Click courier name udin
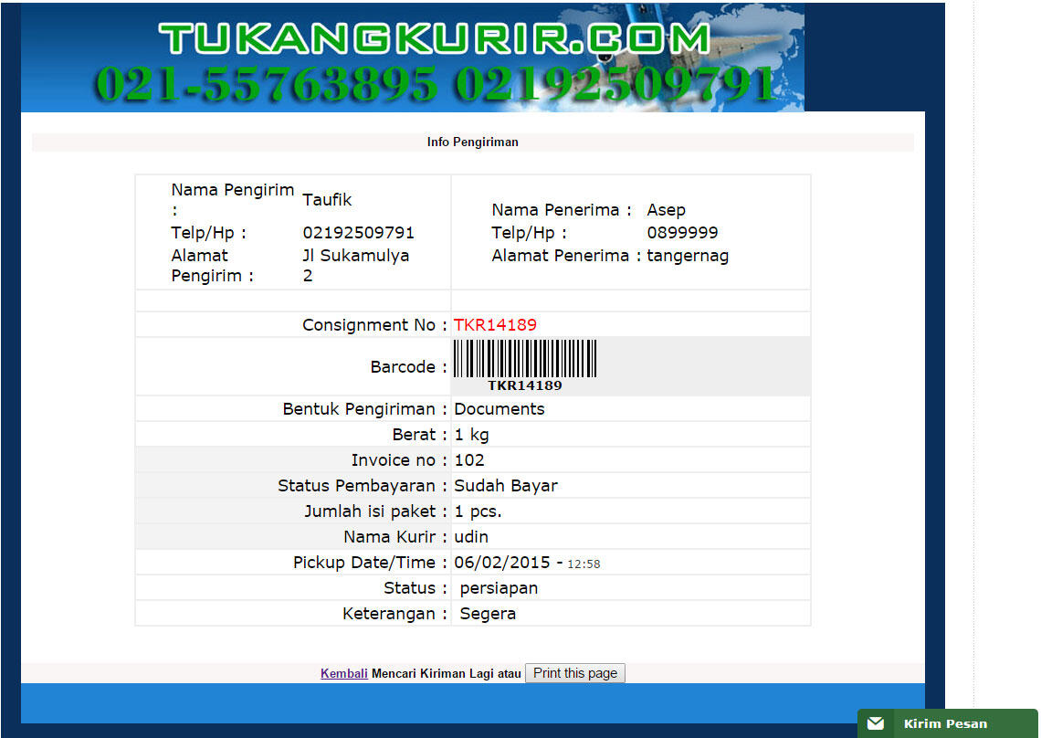Viewport: 1041px width, 738px height. (x=471, y=537)
